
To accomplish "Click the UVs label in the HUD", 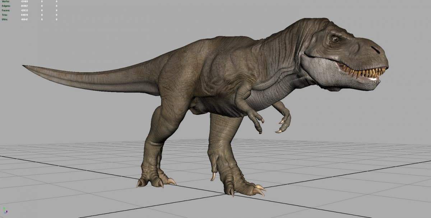I will [x=5, y=19].
